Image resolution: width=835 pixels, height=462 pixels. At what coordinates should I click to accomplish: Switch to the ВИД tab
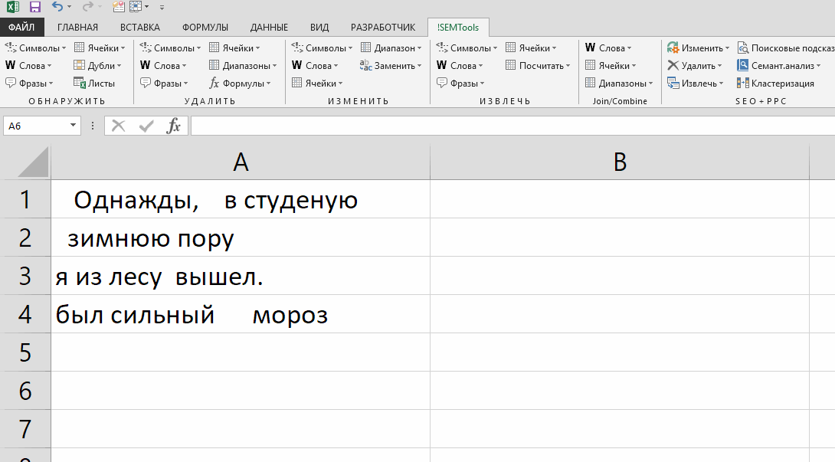tap(319, 27)
